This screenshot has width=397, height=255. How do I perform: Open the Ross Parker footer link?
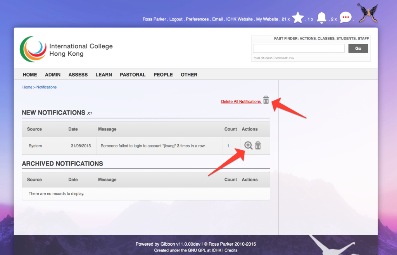tap(221, 244)
